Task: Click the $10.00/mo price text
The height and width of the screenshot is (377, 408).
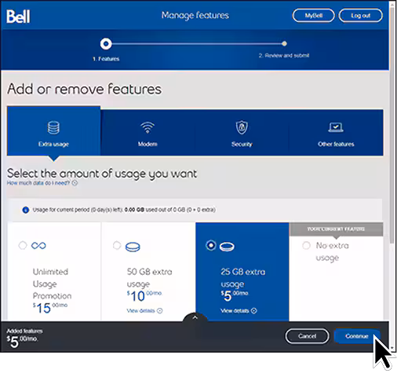Action: [144, 296]
